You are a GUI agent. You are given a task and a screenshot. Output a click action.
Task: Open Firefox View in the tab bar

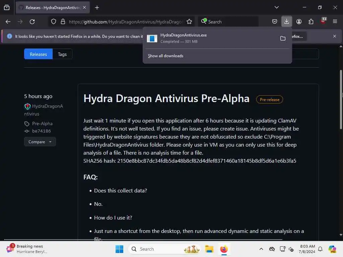tap(7, 8)
